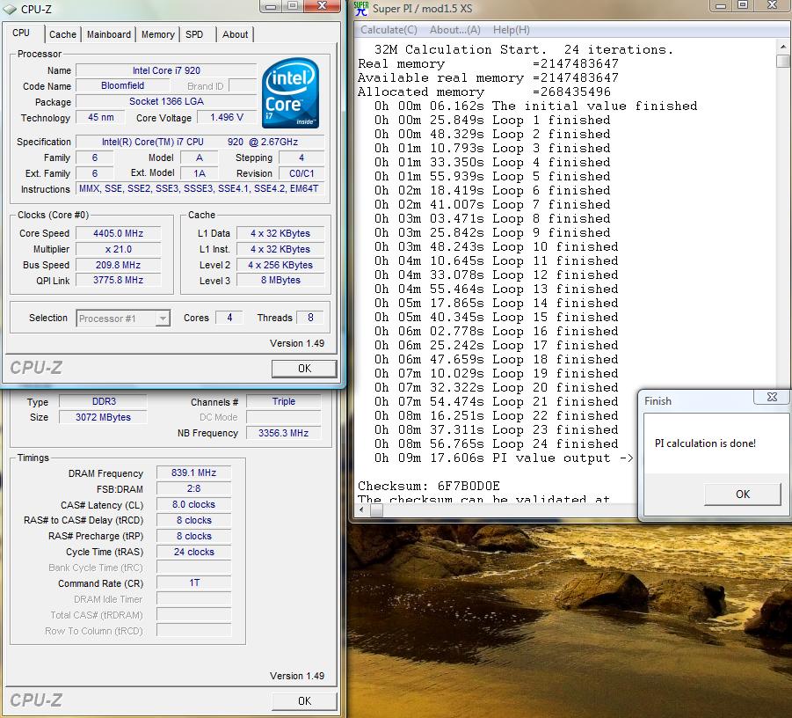Click the Intel Core i7 logo
Viewport: 792px width, 718px height.
(x=290, y=92)
